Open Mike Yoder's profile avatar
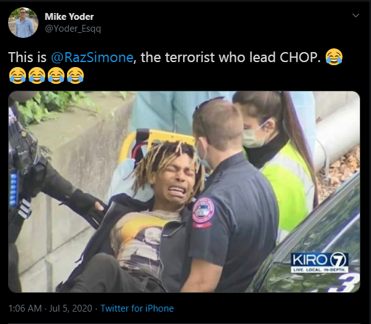Viewport: 371px width, 324px height. pos(23,22)
